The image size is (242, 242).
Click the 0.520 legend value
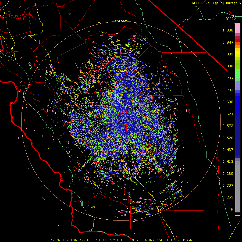[228, 138]
